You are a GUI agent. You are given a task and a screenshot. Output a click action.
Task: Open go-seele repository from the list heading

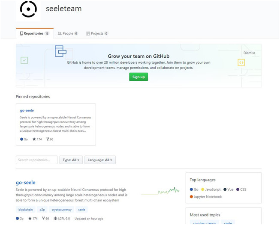[26, 182]
